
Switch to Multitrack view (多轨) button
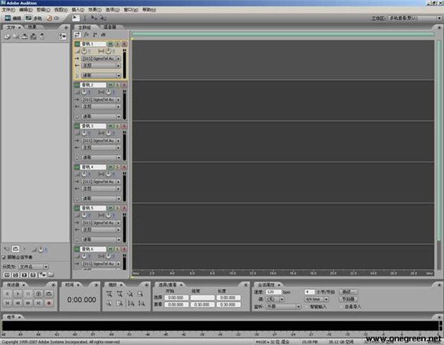[x=34, y=18]
